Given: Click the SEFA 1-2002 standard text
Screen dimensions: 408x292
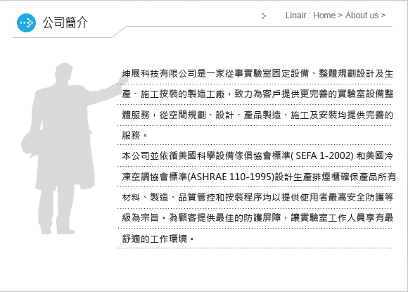Looking at the screenshot, I should coord(324,156).
